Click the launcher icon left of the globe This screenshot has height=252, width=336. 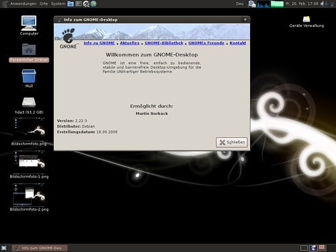click(x=86, y=4)
